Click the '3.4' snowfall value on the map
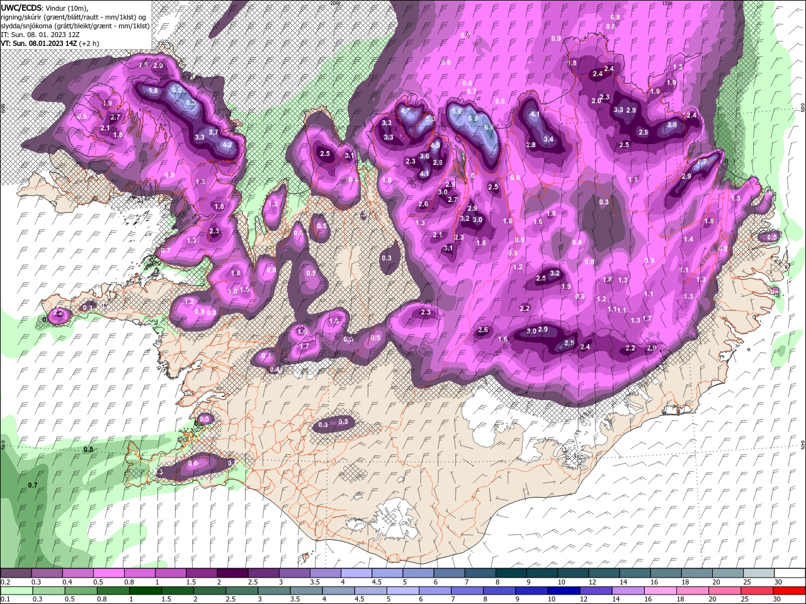The width and height of the screenshot is (806, 604). [x=548, y=139]
